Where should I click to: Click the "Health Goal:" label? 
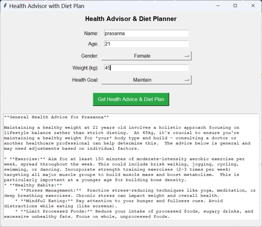pyautogui.click(x=85, y=80)
